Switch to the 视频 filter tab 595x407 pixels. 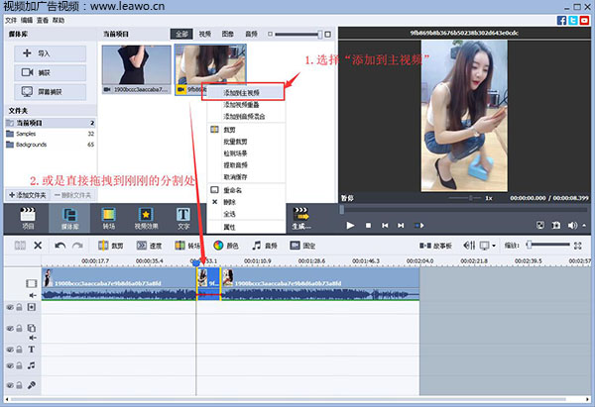point(205,34)
